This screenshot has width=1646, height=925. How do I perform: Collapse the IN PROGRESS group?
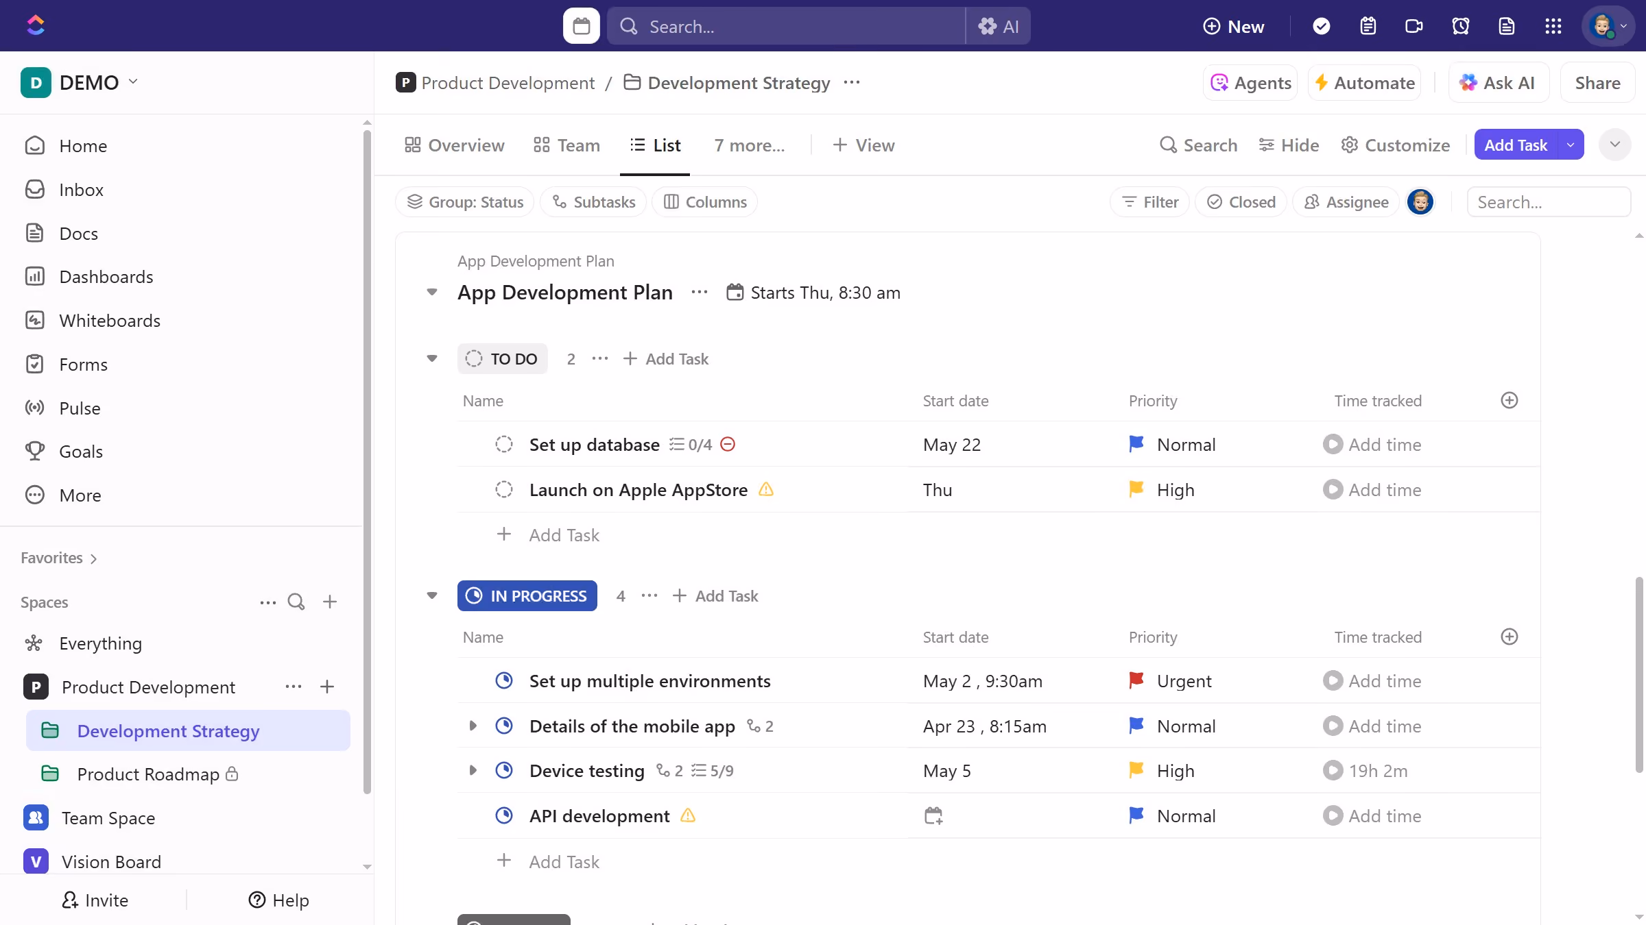pos(432,595)
